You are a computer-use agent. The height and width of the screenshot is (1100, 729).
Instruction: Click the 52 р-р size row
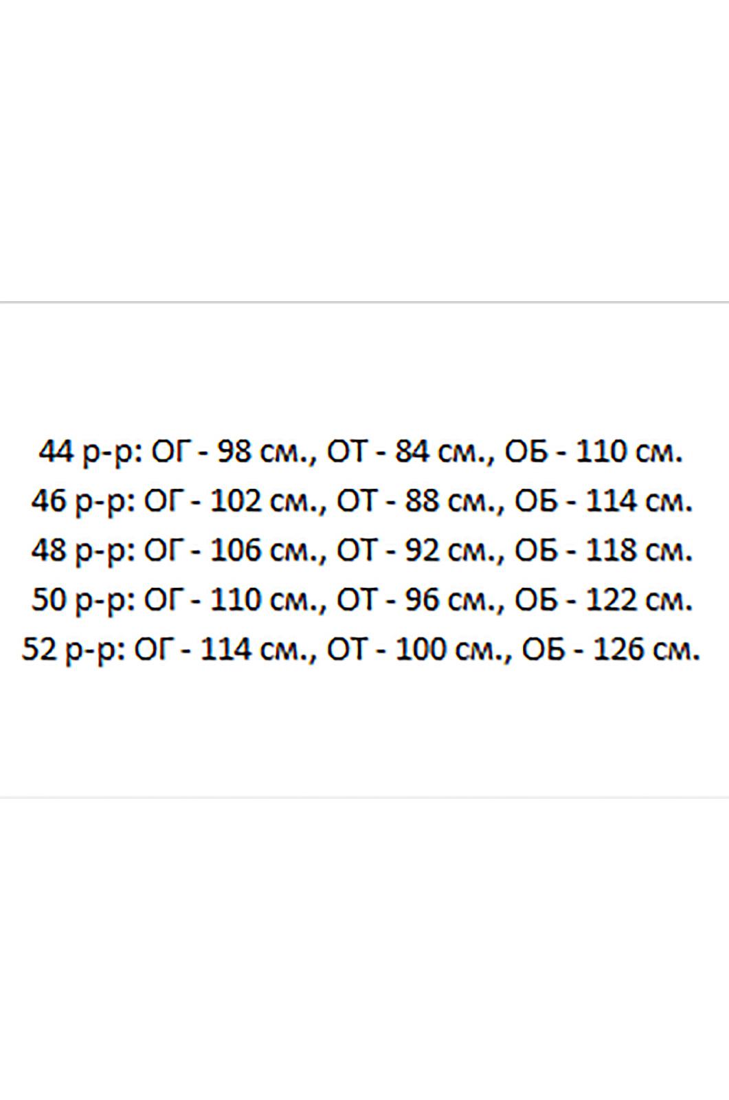pyautogui.click(x=361, y=649)
